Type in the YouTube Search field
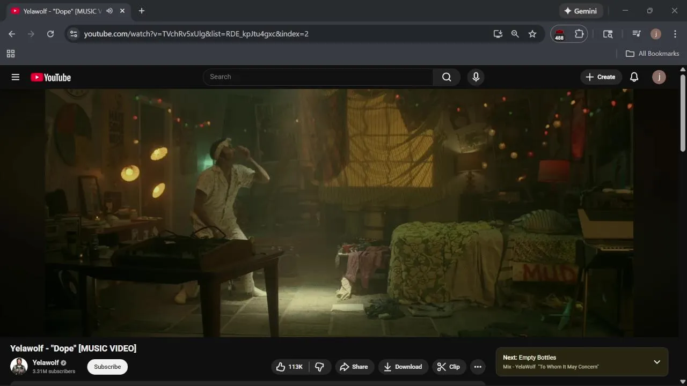This screenshot has width=687, height=386. (x=318, y=77)
